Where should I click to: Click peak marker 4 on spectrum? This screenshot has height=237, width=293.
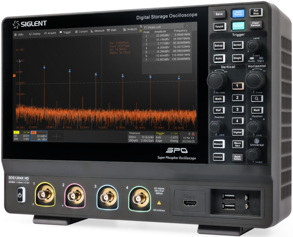pos(96,74)
